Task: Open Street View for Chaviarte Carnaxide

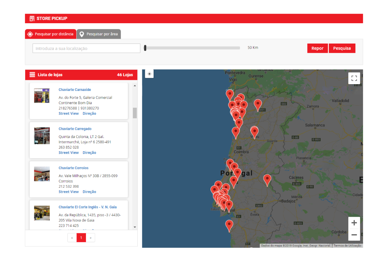Action: click(69, 114)
